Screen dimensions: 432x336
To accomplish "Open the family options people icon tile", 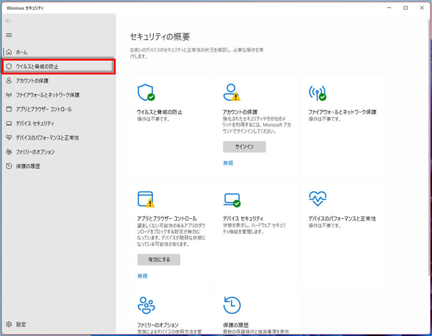I will click(x=146, y=305).
